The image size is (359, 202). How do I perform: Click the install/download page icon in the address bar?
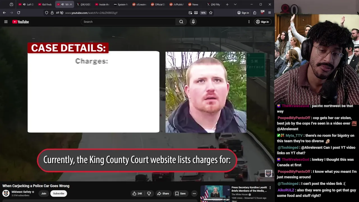click(x=196, y=13)
